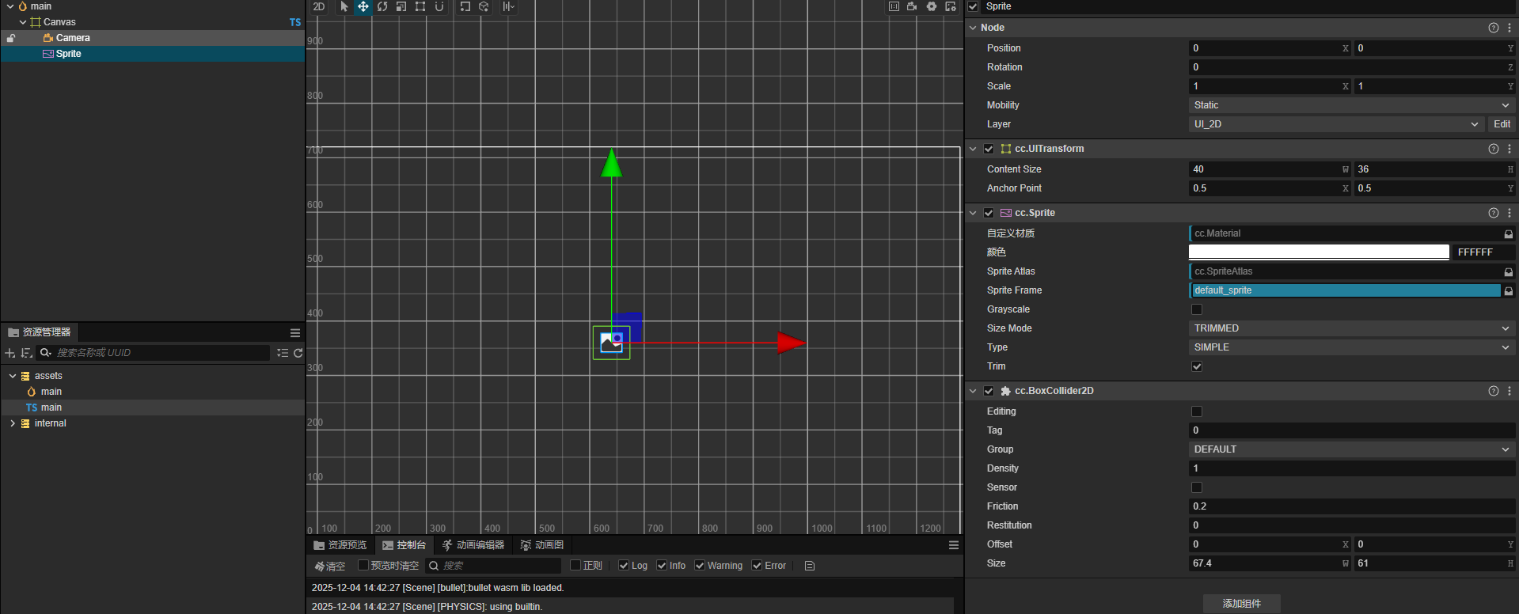Collapse all assets with the list icon

283,353
